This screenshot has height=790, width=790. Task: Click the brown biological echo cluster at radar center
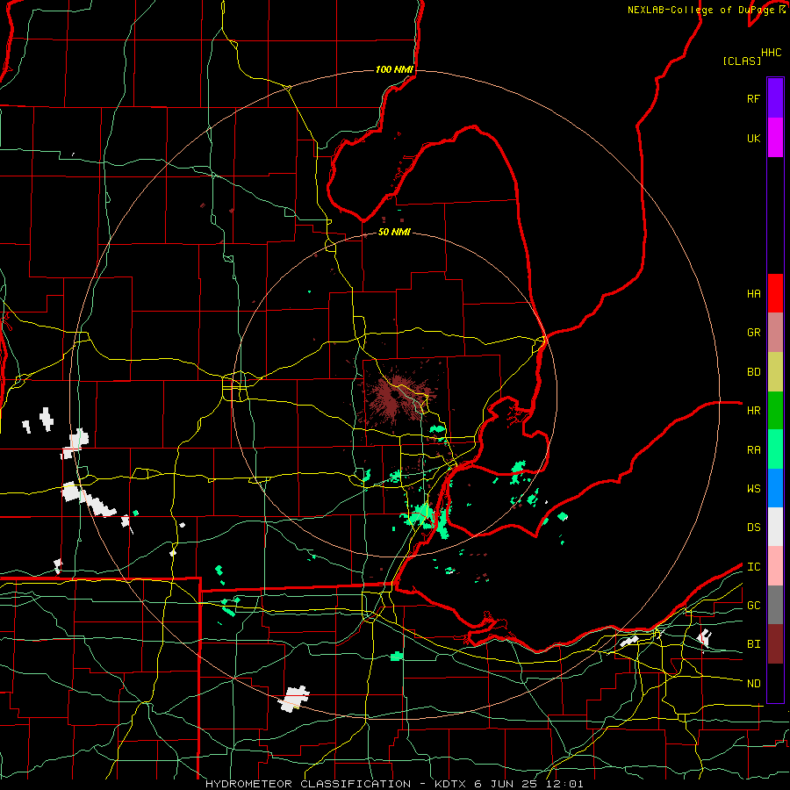(397, 397)
